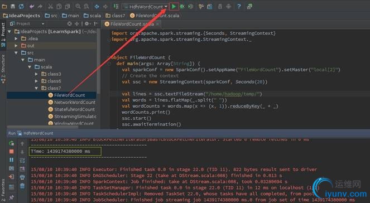This screenshot has width=370, height=203.
Task: Click the Run with Coverage icon
Action: tap(191, 7)
